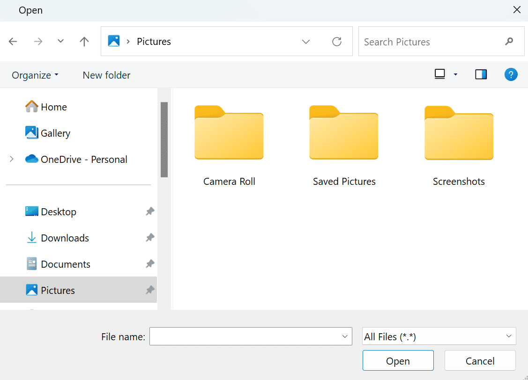
Task: Go to Downloads in the sidebar
Action: click(65, 238)
